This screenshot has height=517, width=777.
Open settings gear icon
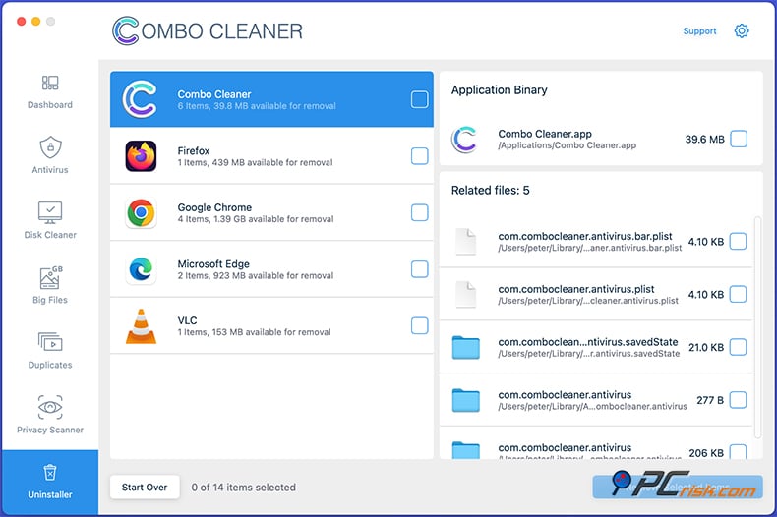pyautogui.click(x=742, y=30)
